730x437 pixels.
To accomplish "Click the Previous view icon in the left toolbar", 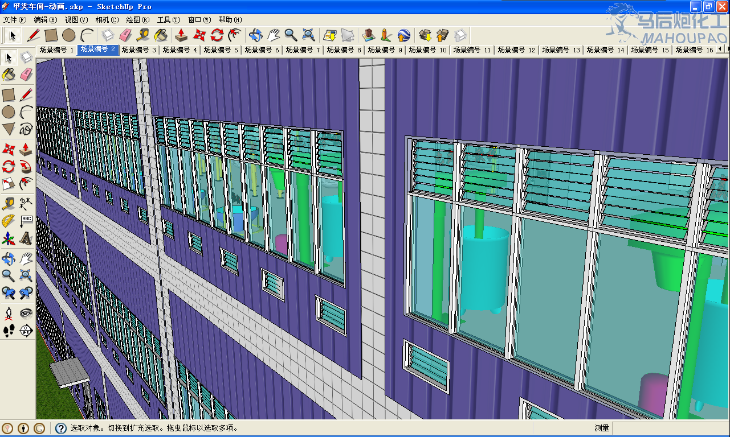I will pyautogui.click(x=9, y=293).
